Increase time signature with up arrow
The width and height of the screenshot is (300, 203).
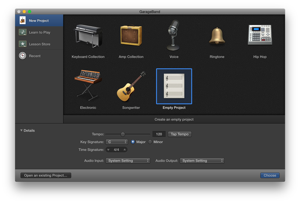125,150
